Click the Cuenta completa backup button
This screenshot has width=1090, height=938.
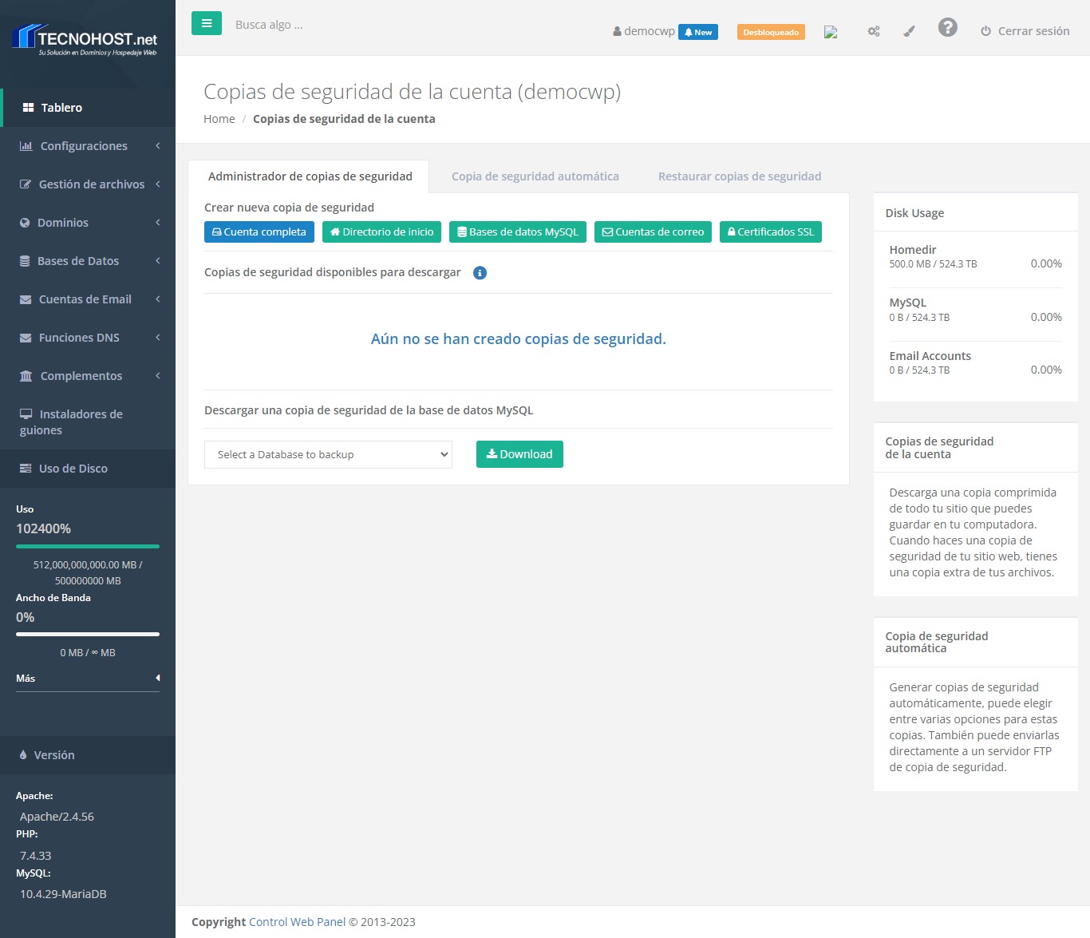[x=259, y=232]
